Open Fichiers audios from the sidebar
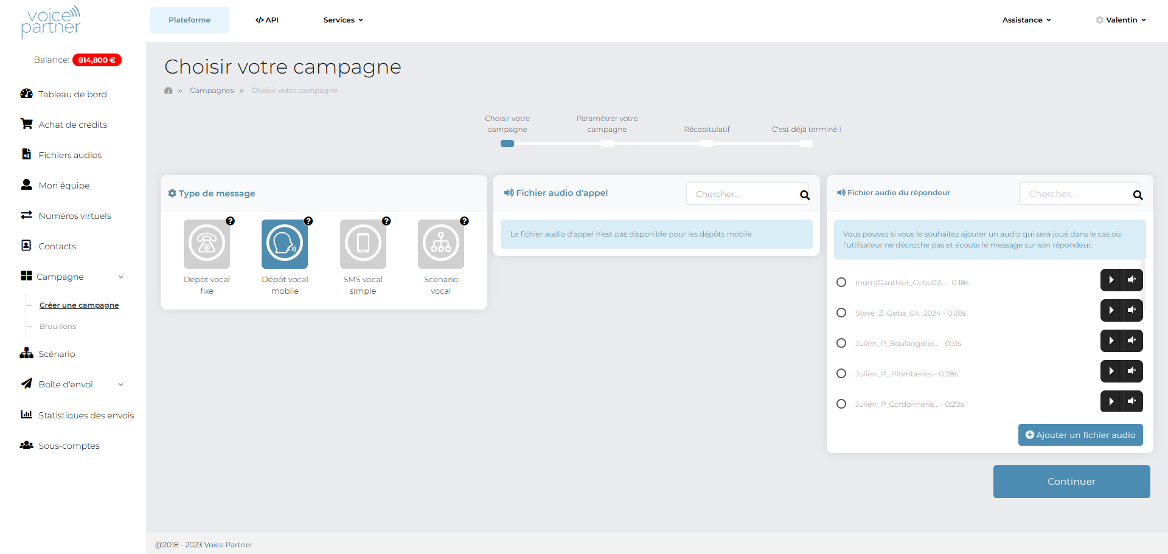The width and height of the screenshot is (1168, 554). 70,155
